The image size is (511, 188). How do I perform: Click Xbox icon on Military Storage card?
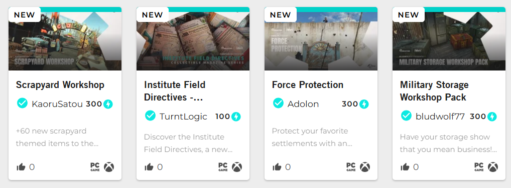click(x=493, y=167)
